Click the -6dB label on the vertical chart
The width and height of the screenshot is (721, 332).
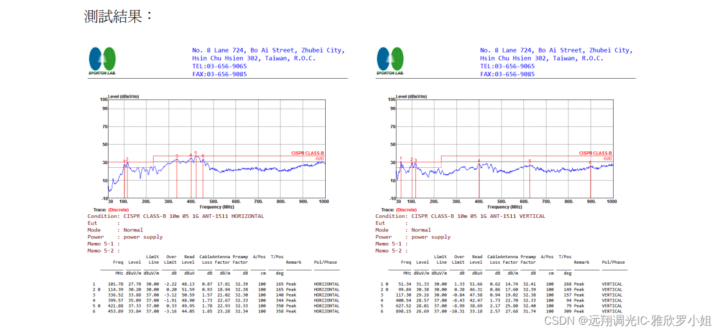pos(608,159)
